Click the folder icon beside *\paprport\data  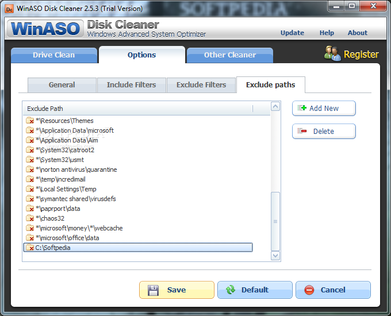click(x=30, y=209)
